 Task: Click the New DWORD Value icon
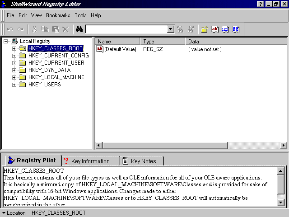tap(225, 29)
